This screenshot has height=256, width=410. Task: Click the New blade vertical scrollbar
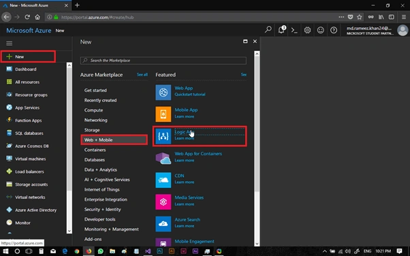click(x=257, y=124)
